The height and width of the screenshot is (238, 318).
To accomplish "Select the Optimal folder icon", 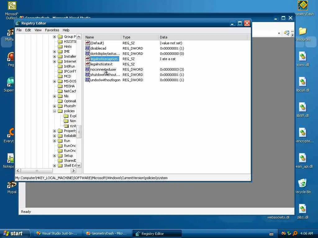I will 60,101.
